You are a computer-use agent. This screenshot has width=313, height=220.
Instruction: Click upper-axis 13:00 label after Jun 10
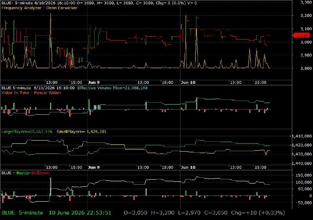click(x=236, y=82)
